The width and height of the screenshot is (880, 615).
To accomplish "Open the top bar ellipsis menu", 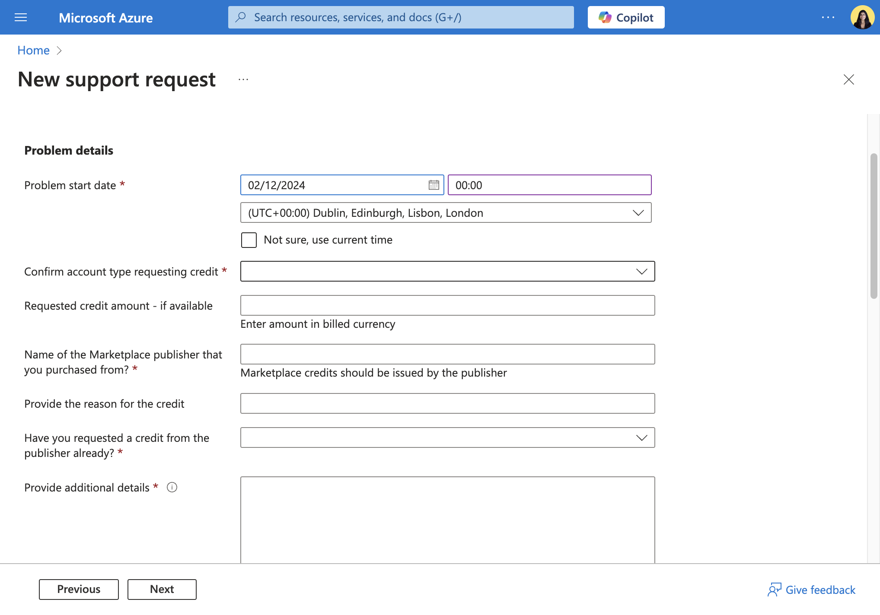I will (828, 17).
